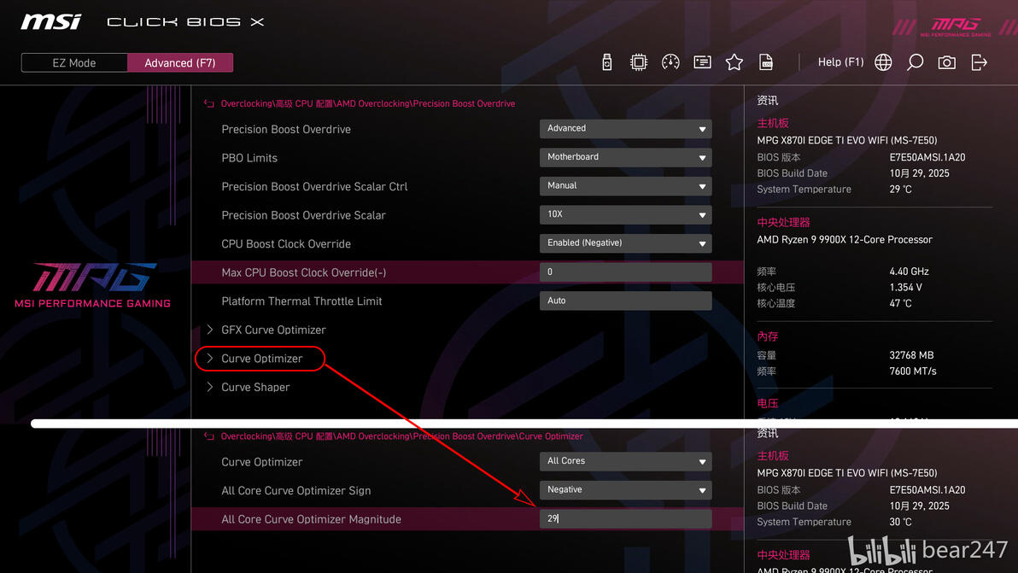This screenshot has height=573, width=1018.
Task: Click the 47 °C core temperature value
Action: (900, 303)
